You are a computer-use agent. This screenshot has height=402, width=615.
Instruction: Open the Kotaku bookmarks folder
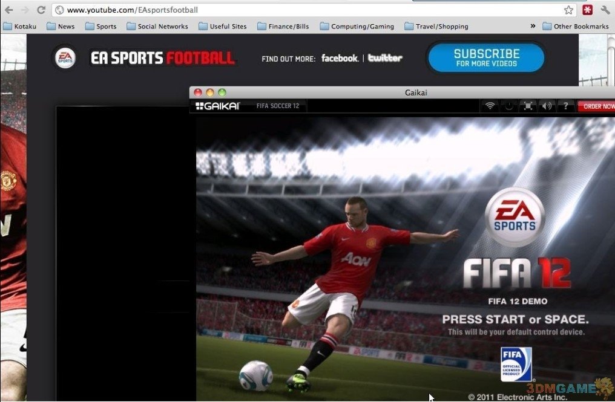19,26
